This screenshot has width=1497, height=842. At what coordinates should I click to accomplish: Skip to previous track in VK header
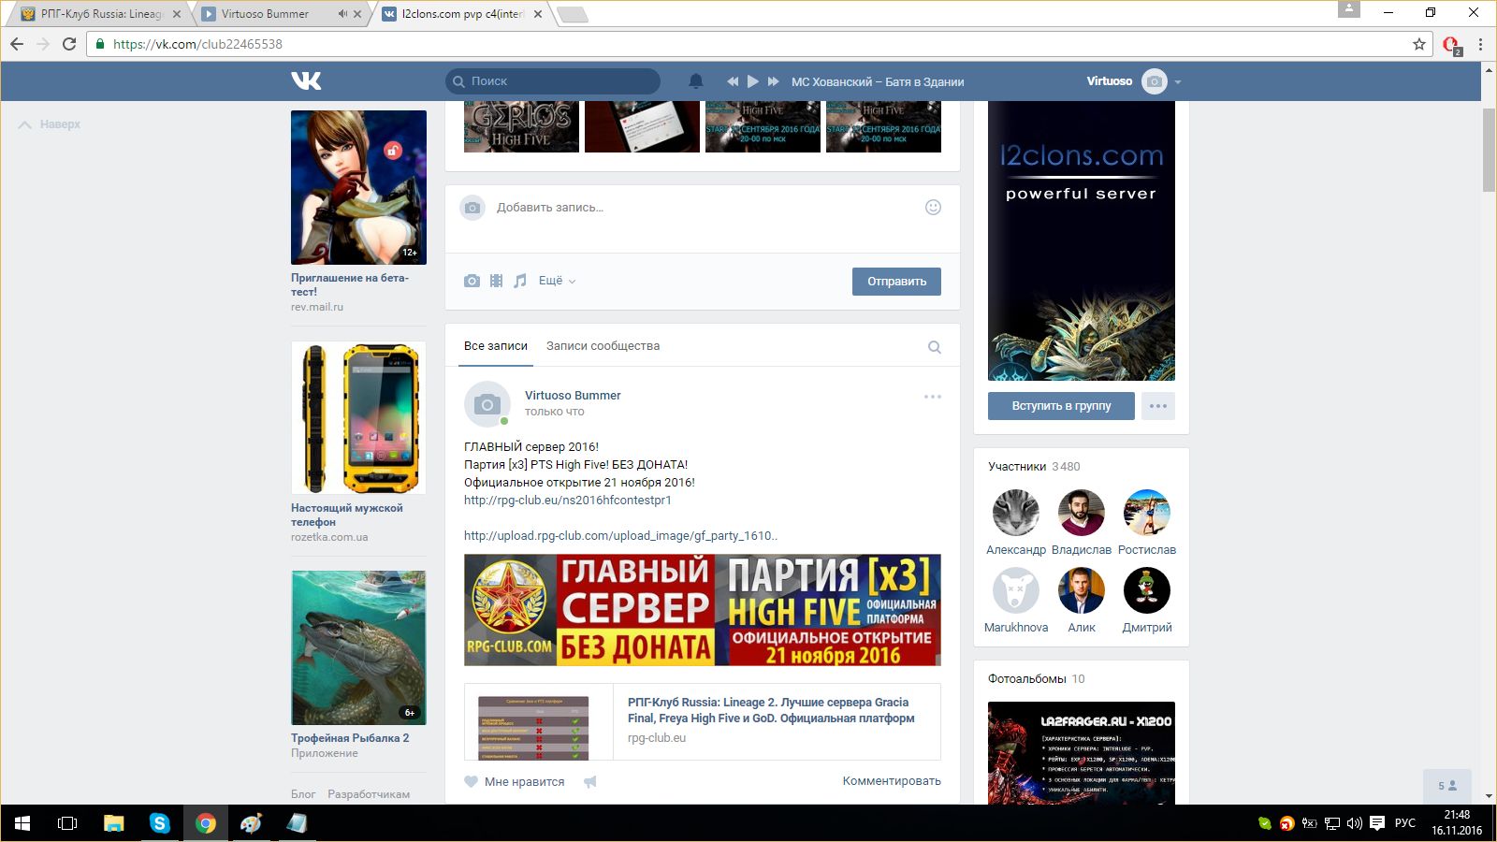click(733, 81)
